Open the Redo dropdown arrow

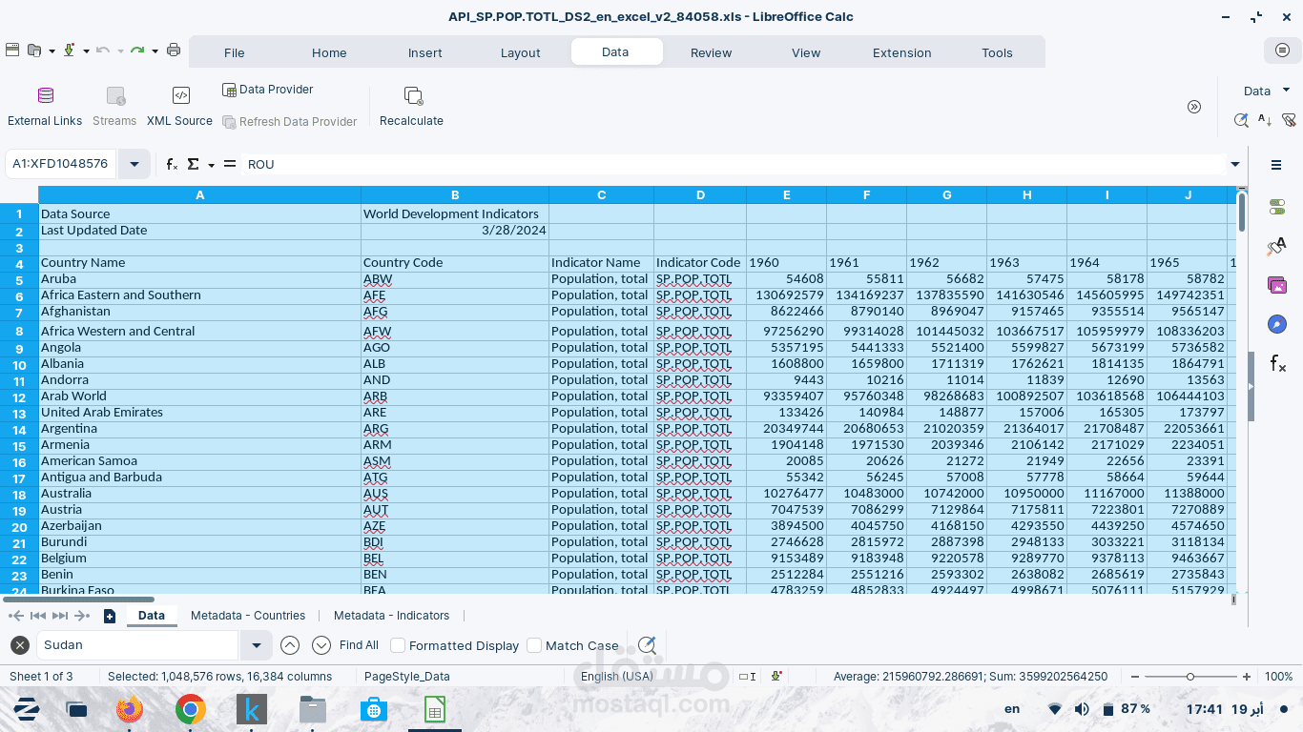point(155,51)
